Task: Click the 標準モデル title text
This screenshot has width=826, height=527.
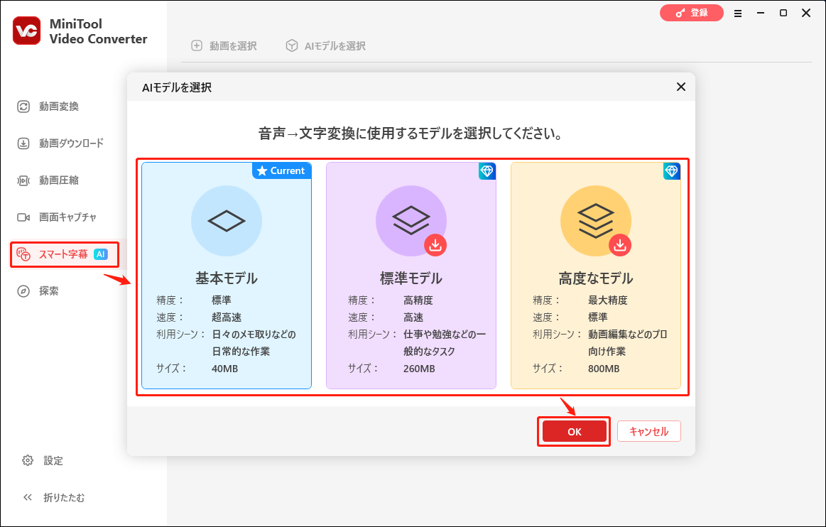Action: point(411,278)
